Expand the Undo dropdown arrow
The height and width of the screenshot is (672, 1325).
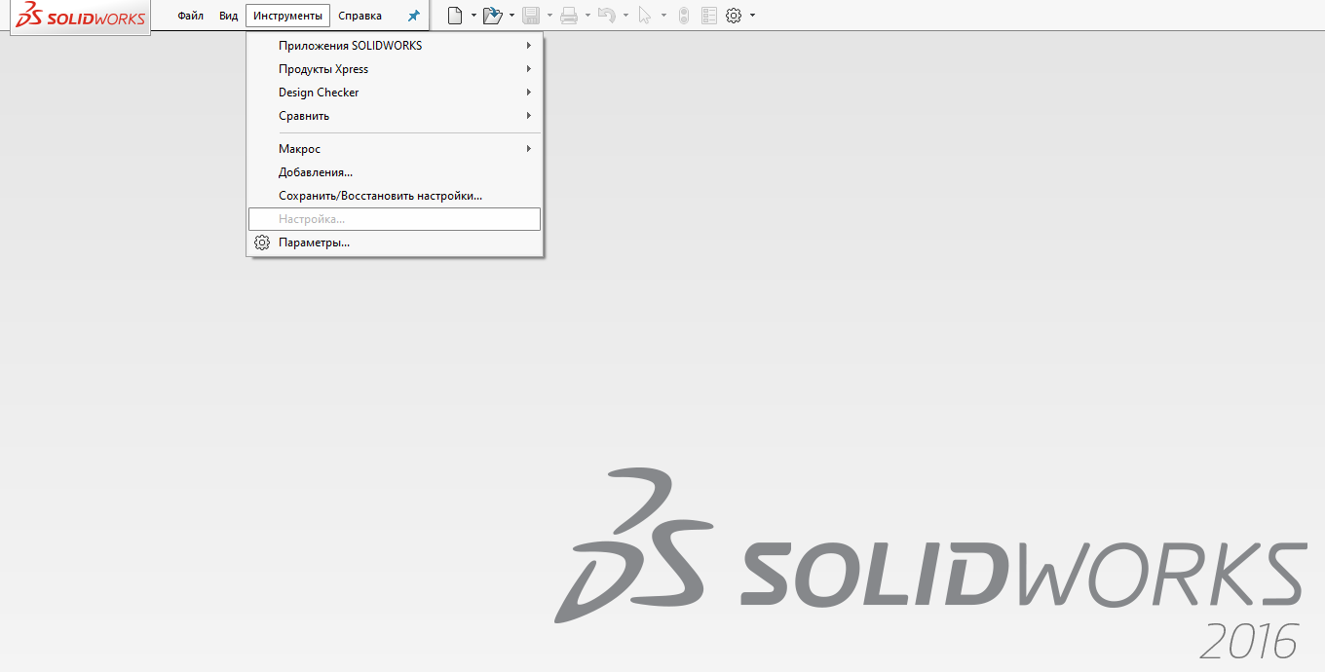(x=625, y=16)
